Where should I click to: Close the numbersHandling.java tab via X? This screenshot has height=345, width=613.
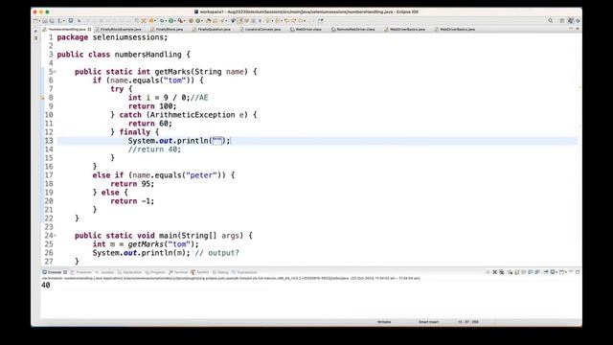tap(89, 30)
